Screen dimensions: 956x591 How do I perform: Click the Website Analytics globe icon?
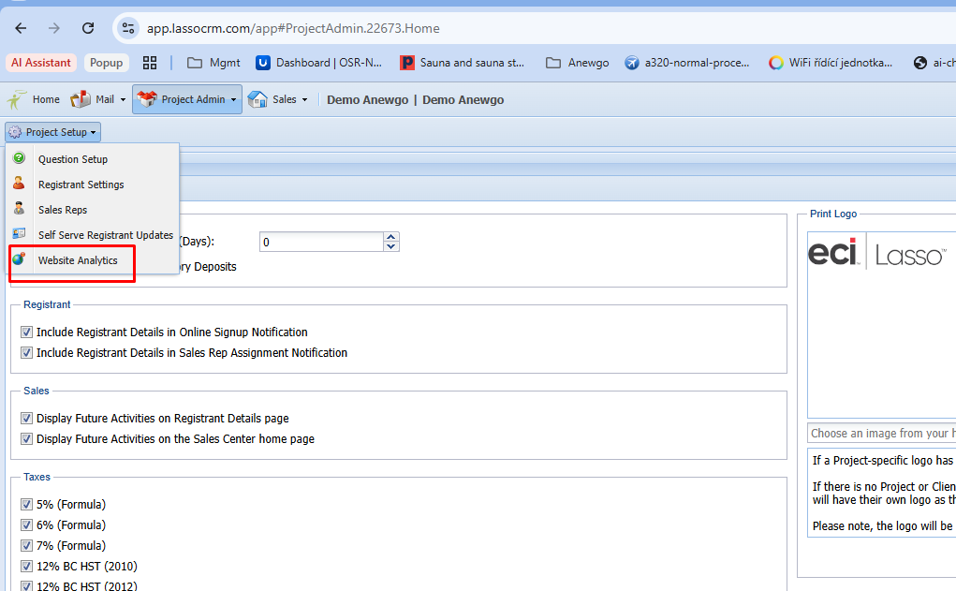pyautogui.click(x=19, y=260)
